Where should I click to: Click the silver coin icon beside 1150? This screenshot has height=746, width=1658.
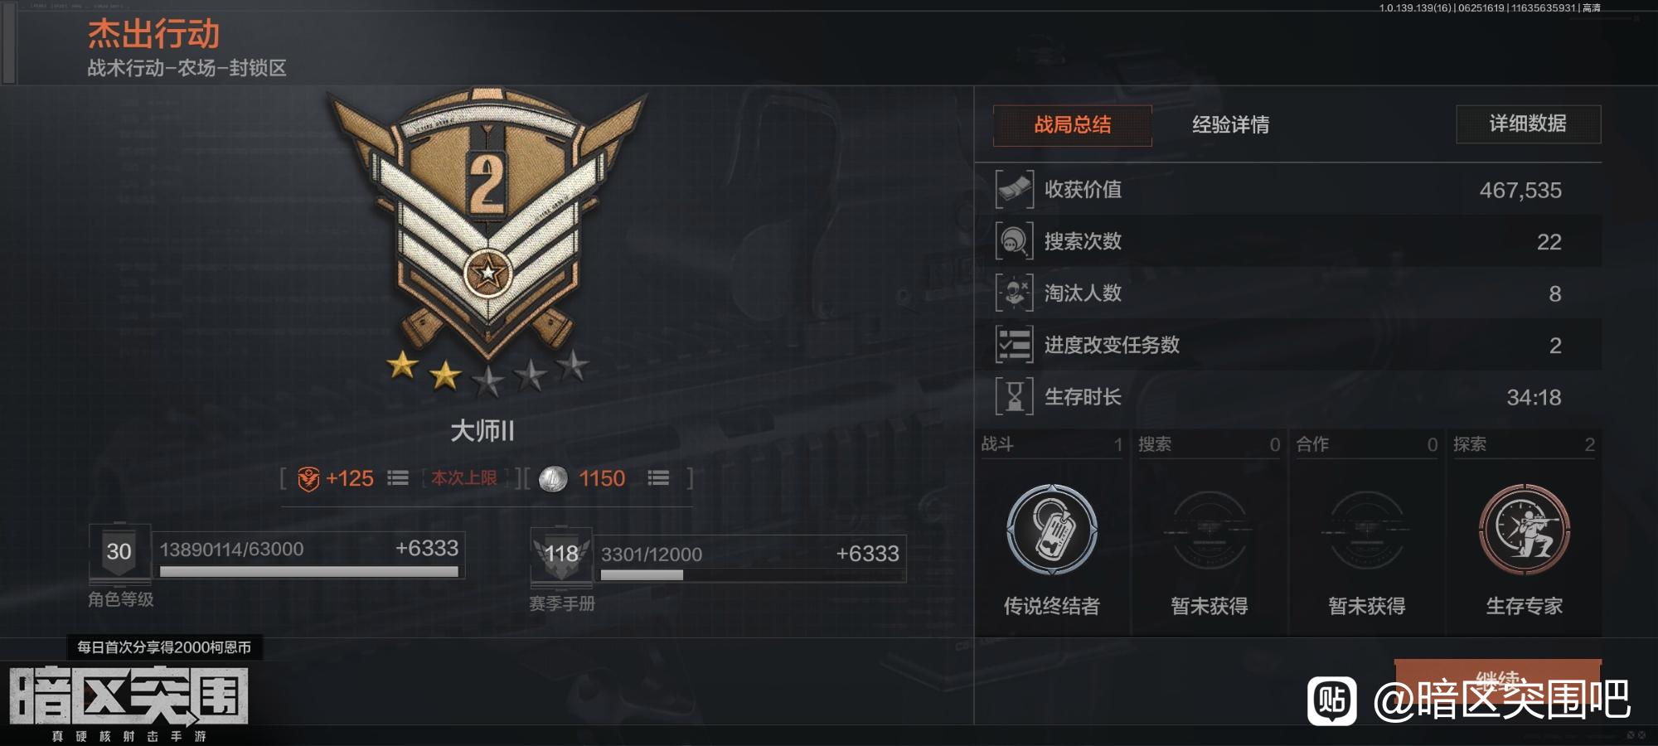pos(553,478)
